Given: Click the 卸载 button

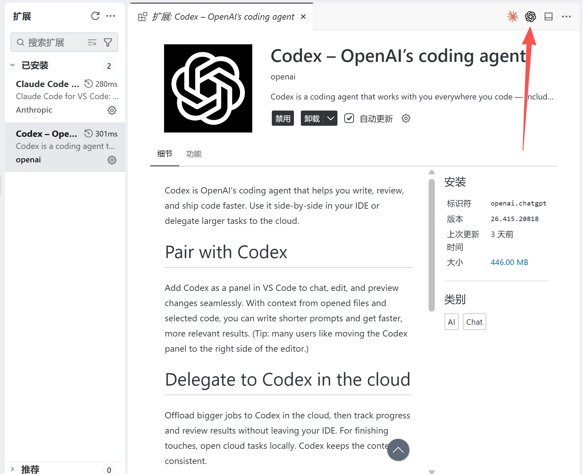Looking at the screenshot, I should pos(312,118).
